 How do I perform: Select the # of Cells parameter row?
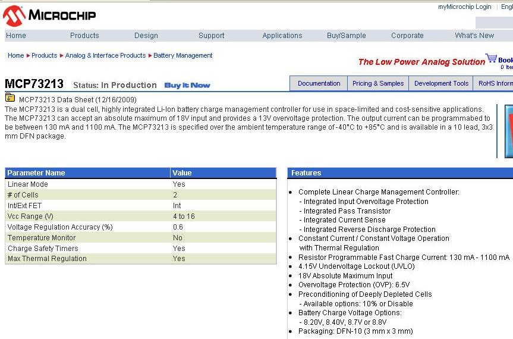(141, 195)
